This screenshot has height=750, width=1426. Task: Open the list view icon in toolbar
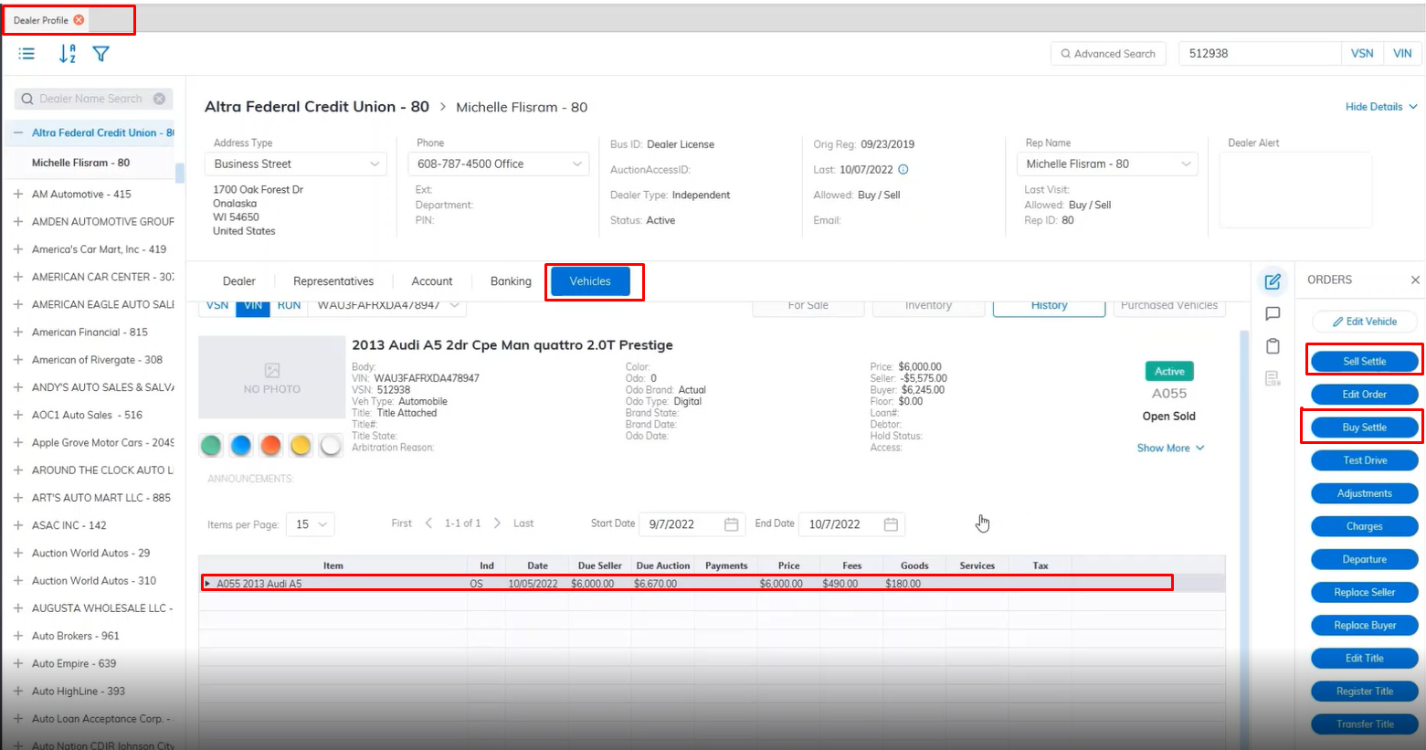click(27, 54)
